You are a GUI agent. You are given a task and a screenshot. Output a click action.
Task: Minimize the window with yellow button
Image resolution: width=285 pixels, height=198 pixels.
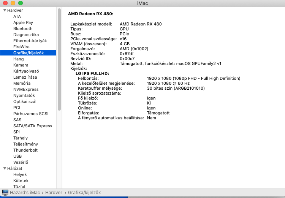click(13, 3)
